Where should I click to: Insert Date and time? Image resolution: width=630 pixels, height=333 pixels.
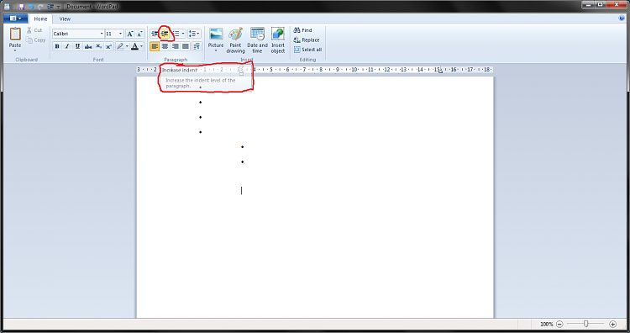pyautogui.click(x=257, y=40)
